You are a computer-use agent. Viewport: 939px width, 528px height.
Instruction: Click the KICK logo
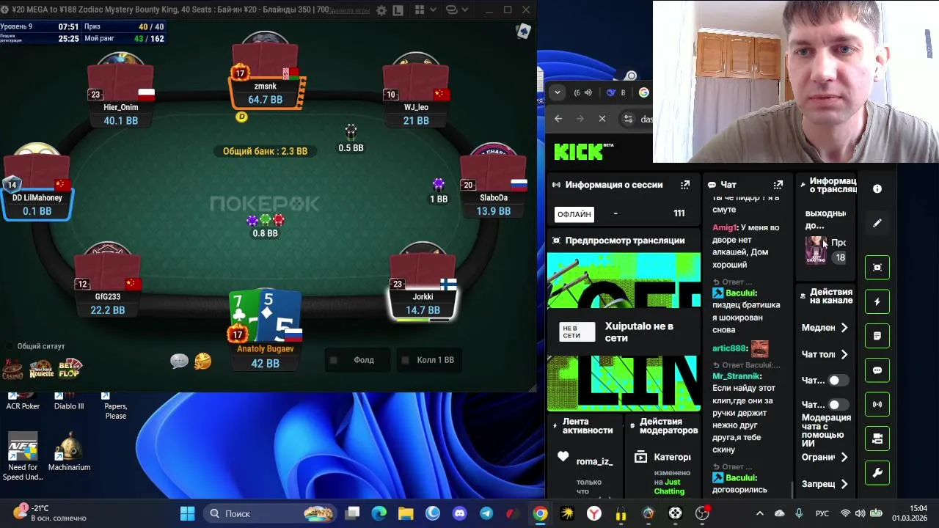click(x=584, y=152)
